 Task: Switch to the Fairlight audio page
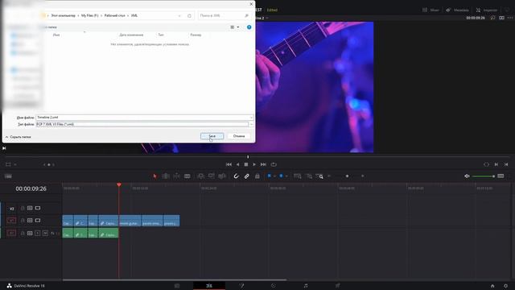306,286
